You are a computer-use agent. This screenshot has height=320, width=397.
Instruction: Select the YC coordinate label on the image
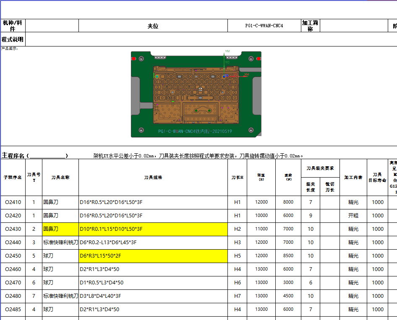pos(227,62)
